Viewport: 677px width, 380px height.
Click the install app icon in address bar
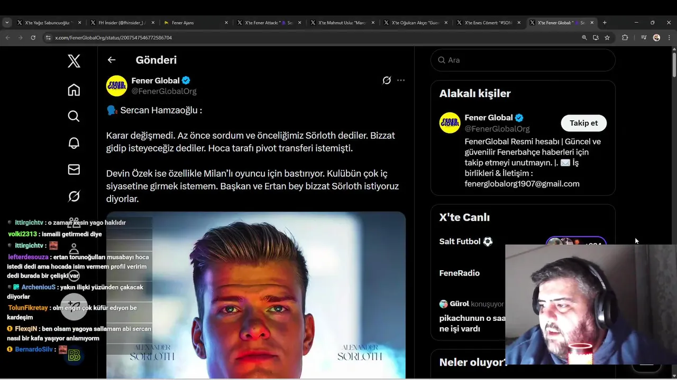[596, 37]
